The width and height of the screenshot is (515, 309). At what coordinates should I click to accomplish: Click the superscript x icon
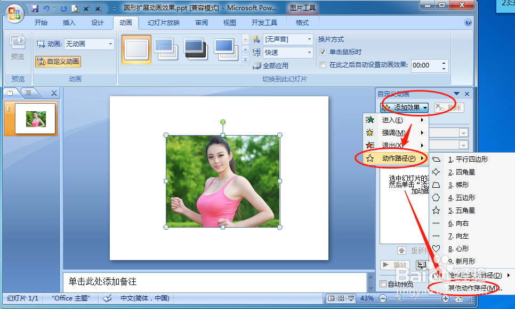86,8
